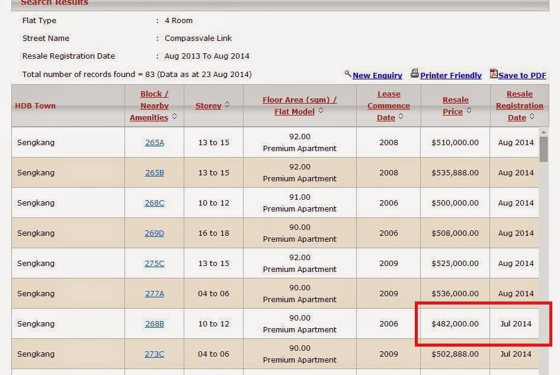Screen dimensions: 560x375
Task: Click Jul 2014 date in the 268B row
Action: tap(516, 324)
